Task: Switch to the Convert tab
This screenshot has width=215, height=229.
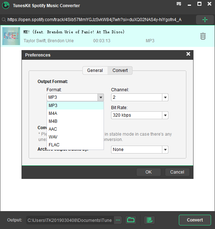Action: click(120, 70)
